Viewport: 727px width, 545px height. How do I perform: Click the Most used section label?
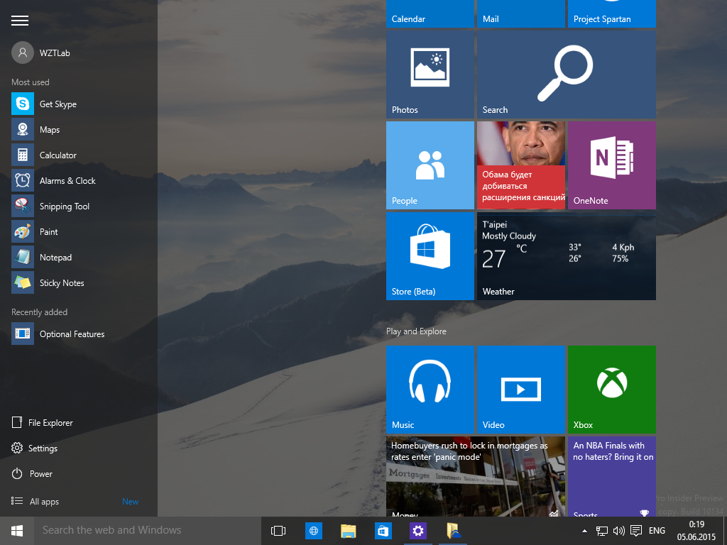(30, 82)
